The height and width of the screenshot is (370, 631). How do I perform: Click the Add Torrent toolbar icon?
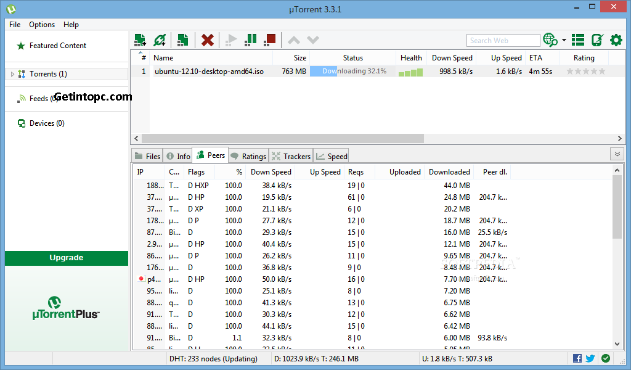click(x=140, y=40)
